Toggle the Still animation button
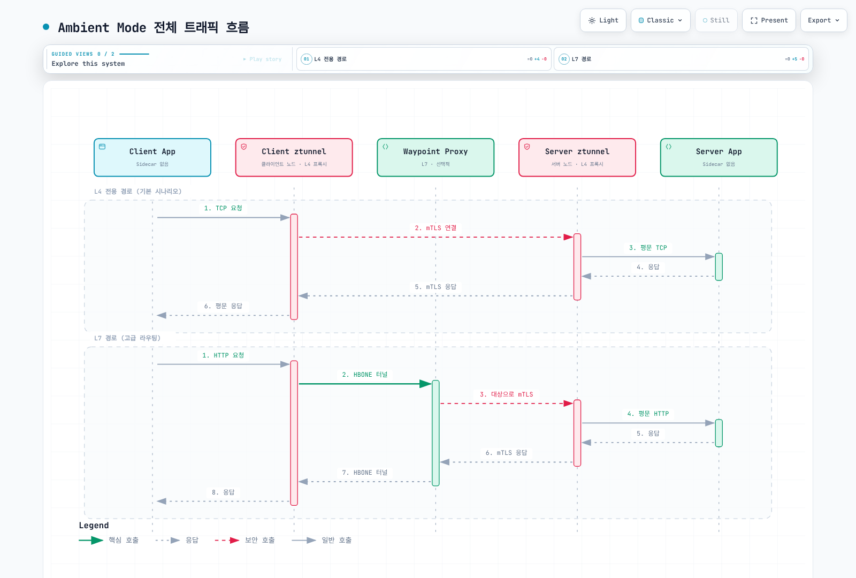The width and height of the screenshot is (856, 578). 716,20
